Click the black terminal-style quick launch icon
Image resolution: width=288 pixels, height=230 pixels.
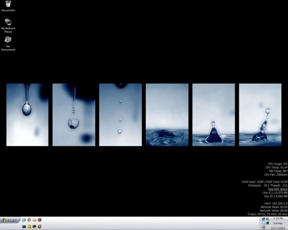[34, 227]
